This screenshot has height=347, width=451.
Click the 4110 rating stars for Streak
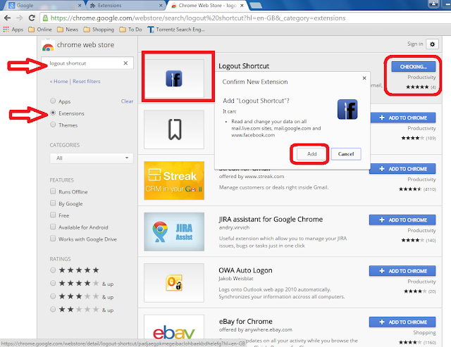click(x=410, y=189)
